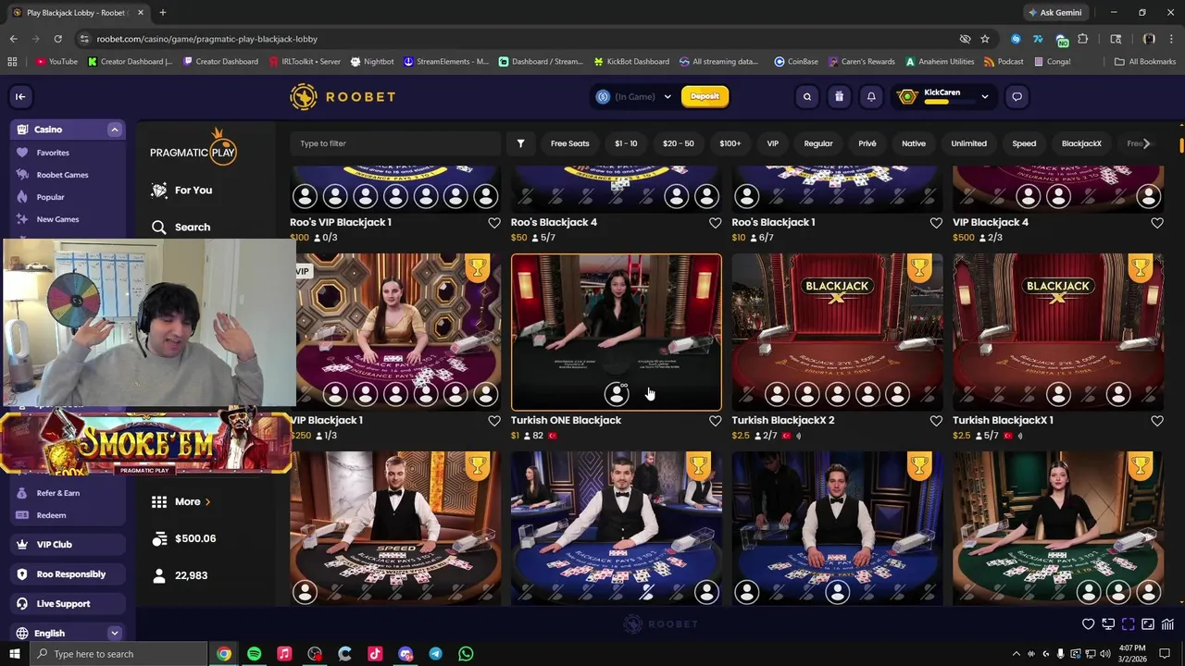Screen dimensions: 1185x666
Task: Open the YouTube bookmark
Action: click(x=56, y=62)
